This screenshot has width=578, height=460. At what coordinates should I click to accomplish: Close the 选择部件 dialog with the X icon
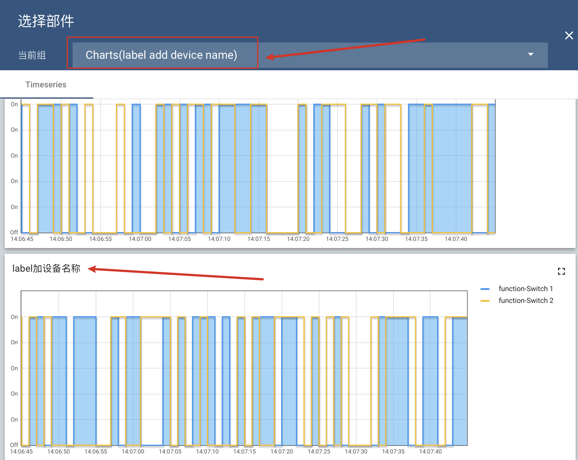[569, 35]
